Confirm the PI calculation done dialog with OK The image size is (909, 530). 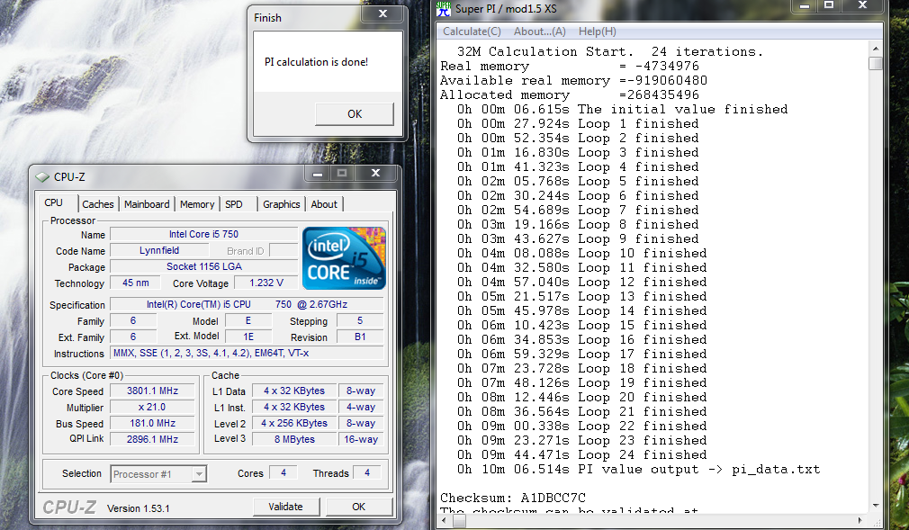pos(355,113)
